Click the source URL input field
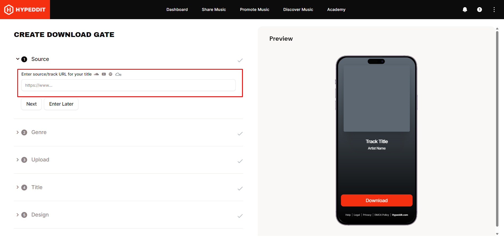The image size is (504, 237). pyautogui.click(x=128, y=85)
